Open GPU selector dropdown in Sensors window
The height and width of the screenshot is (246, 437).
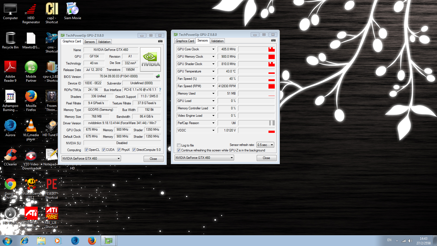tap(204, 158)
